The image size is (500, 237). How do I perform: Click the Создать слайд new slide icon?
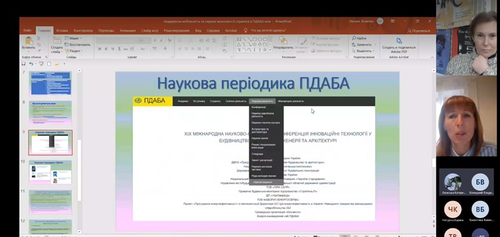(57, 40)
